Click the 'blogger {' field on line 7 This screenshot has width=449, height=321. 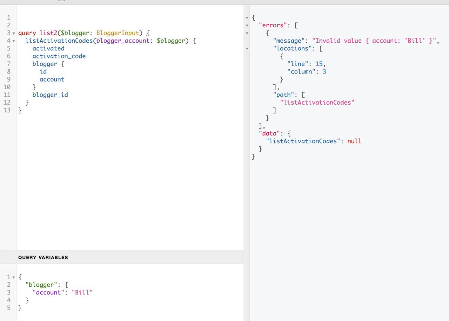48,64
